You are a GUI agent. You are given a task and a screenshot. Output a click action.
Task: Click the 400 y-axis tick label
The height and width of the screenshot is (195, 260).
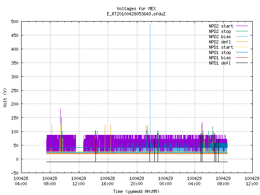15,49
